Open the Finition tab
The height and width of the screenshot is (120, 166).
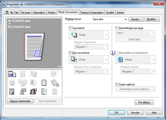[51, 13]
